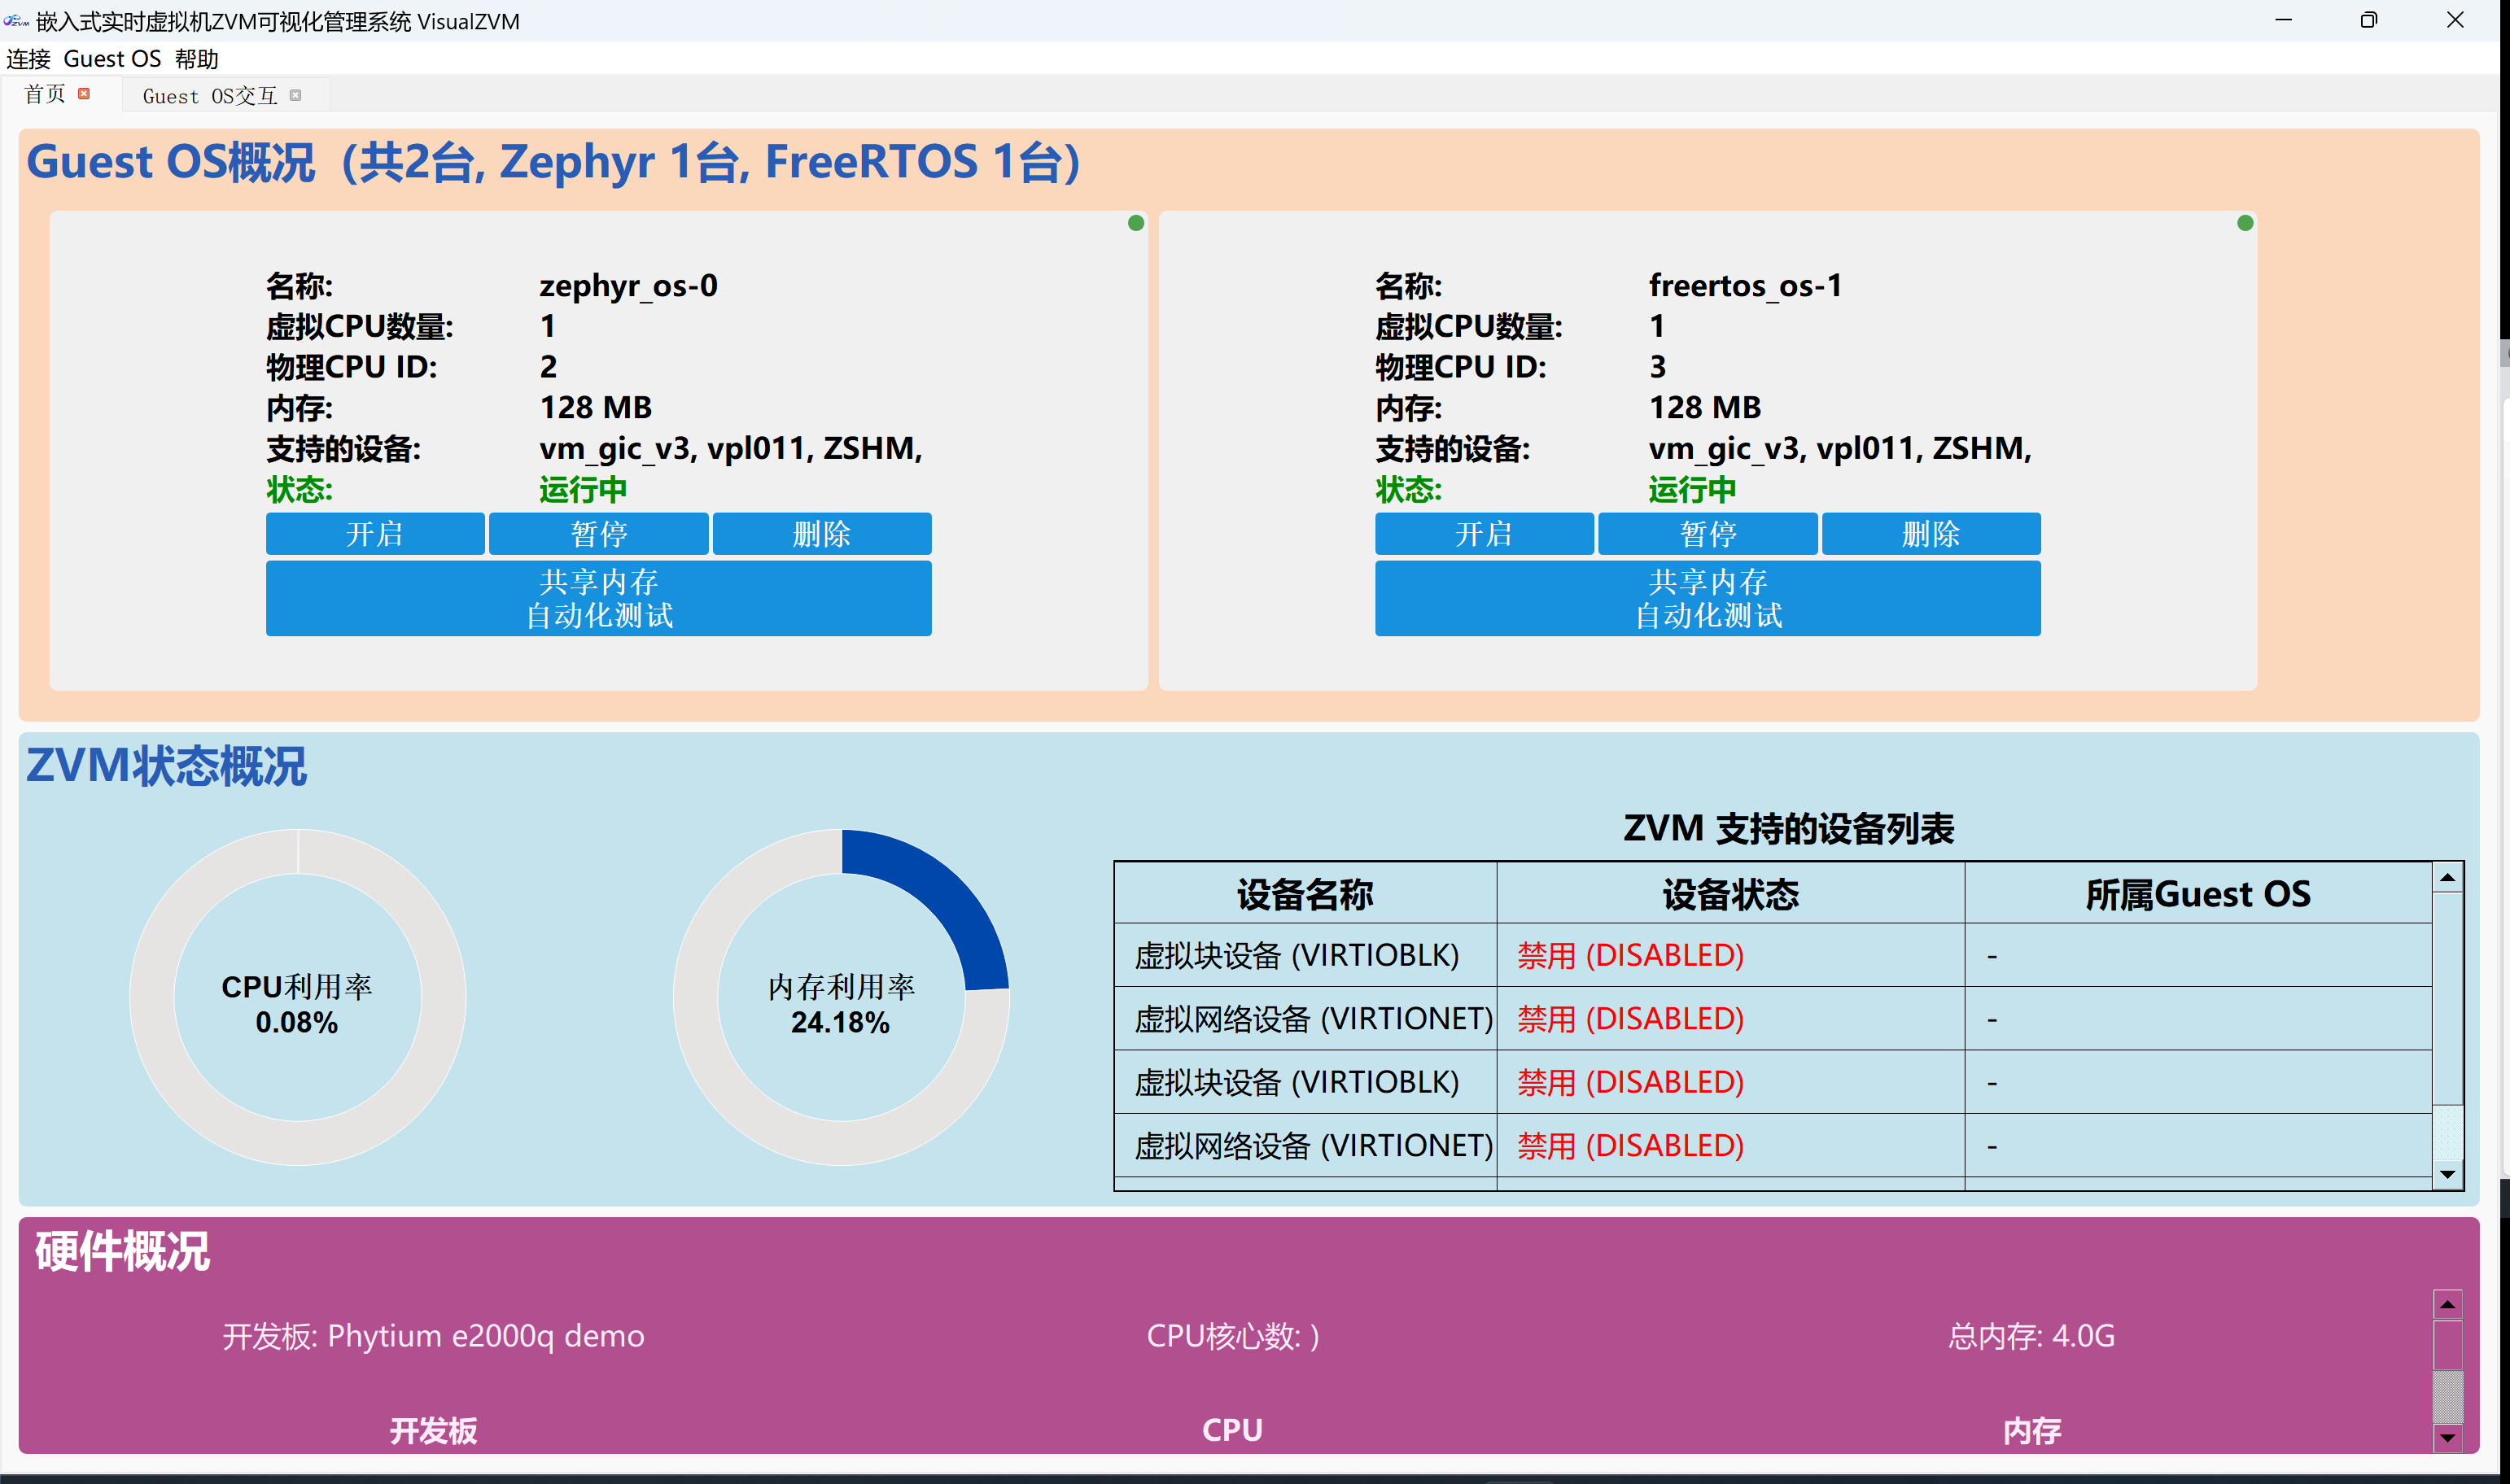The height and width of the screenshot is (1484, 2510).
Task: Click 开发板: Phytium e2000q demo text
Action: (433, 1336)
